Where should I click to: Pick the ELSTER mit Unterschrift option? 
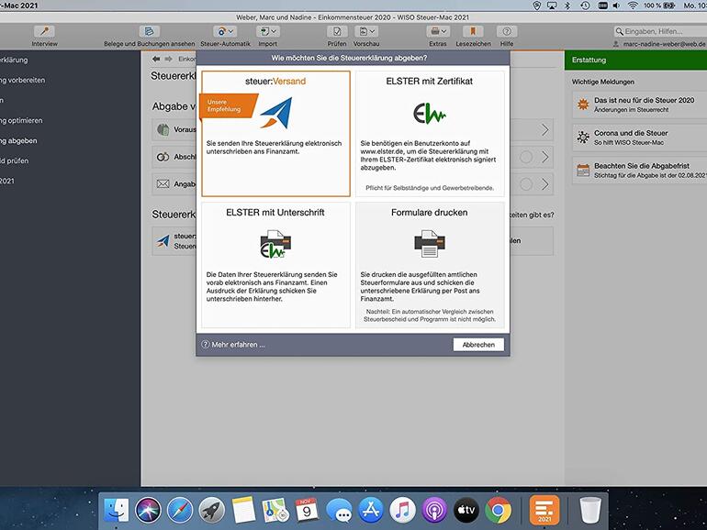point(275,264)
